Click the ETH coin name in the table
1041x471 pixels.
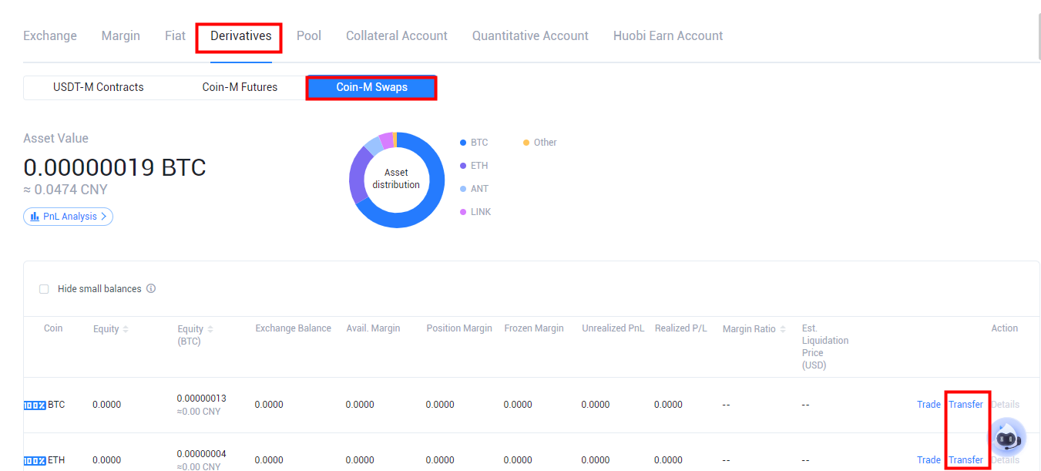click(x=56, y=460)
